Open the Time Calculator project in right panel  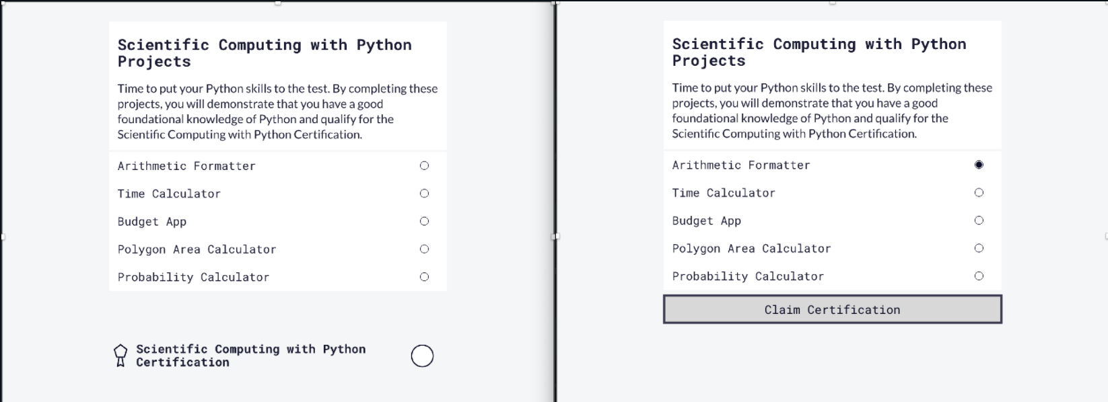tap(724, 193)
